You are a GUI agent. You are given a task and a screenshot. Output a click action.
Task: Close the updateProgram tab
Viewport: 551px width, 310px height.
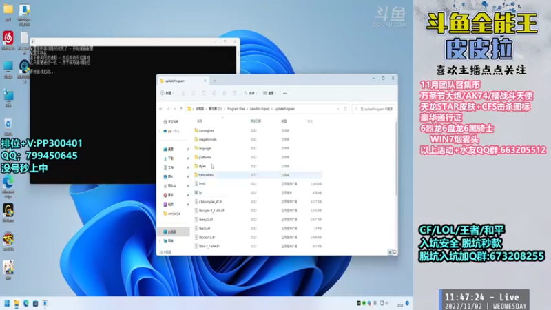pos(205,81)
